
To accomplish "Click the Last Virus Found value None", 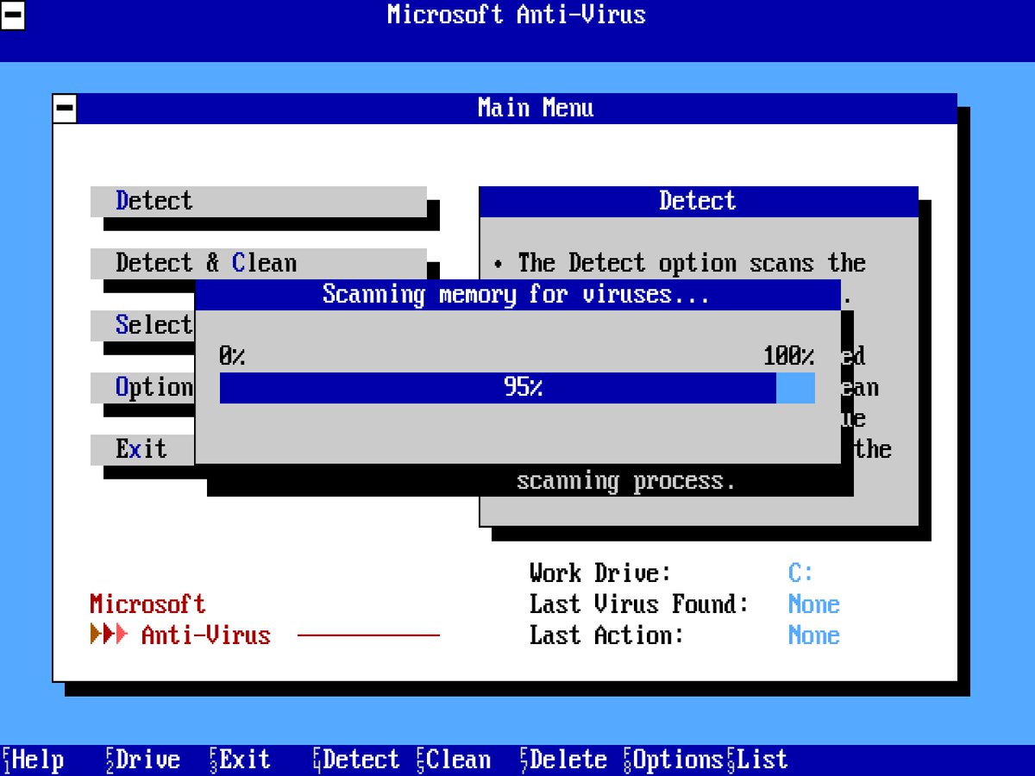I will 814,604.
